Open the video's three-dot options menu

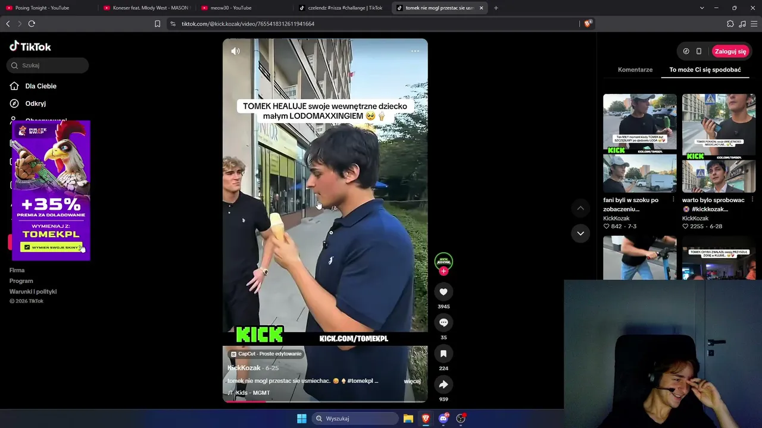[415, 51]
